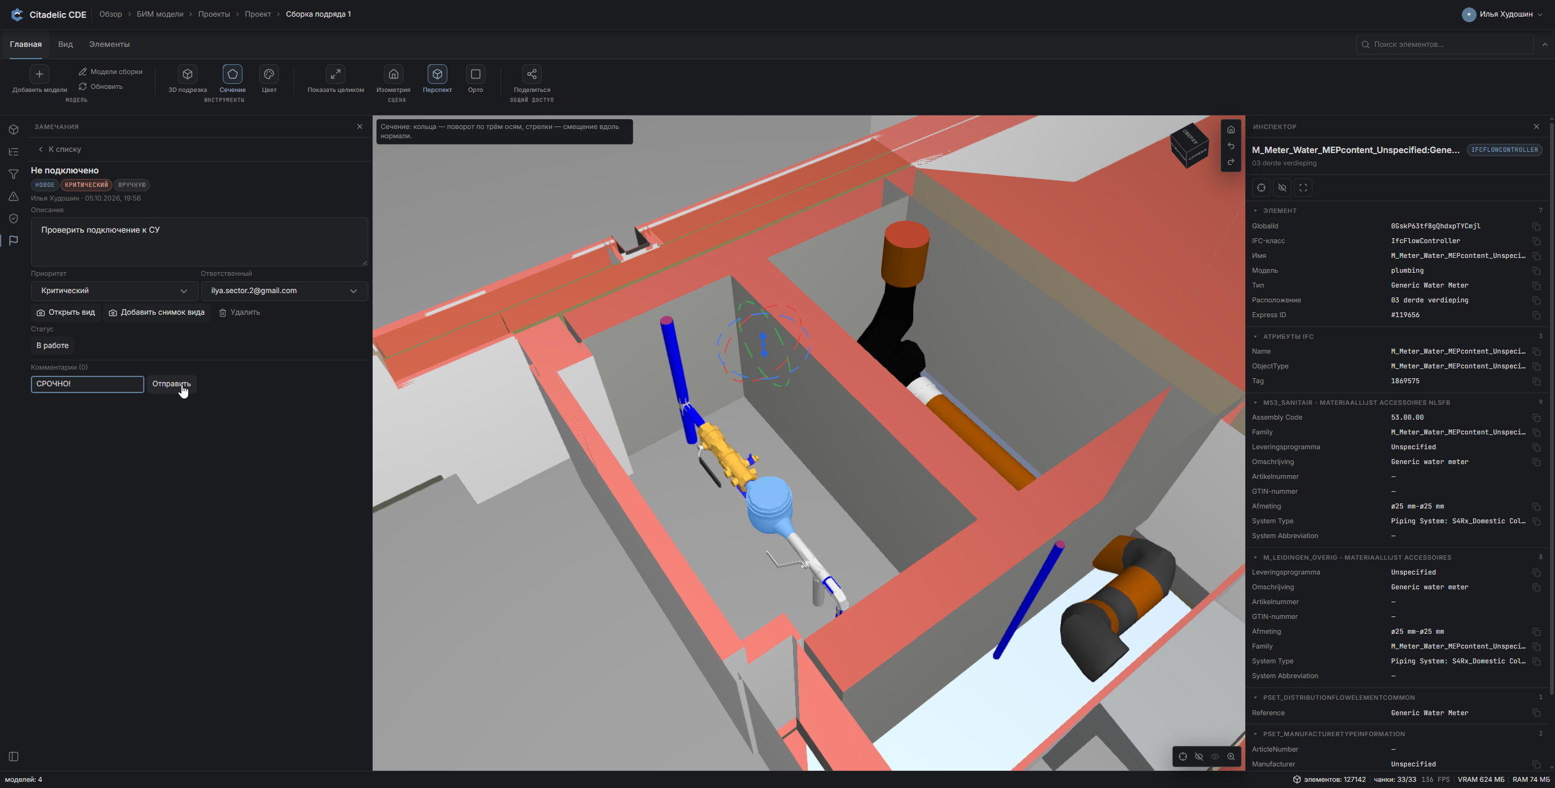Screen dimensions: 1555x788
Task: Hide selected element in inspector toolbar
Action: pos(1282,188)
